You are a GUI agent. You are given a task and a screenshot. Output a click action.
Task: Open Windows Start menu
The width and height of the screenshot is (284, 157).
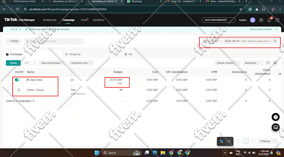pos(97,153)
